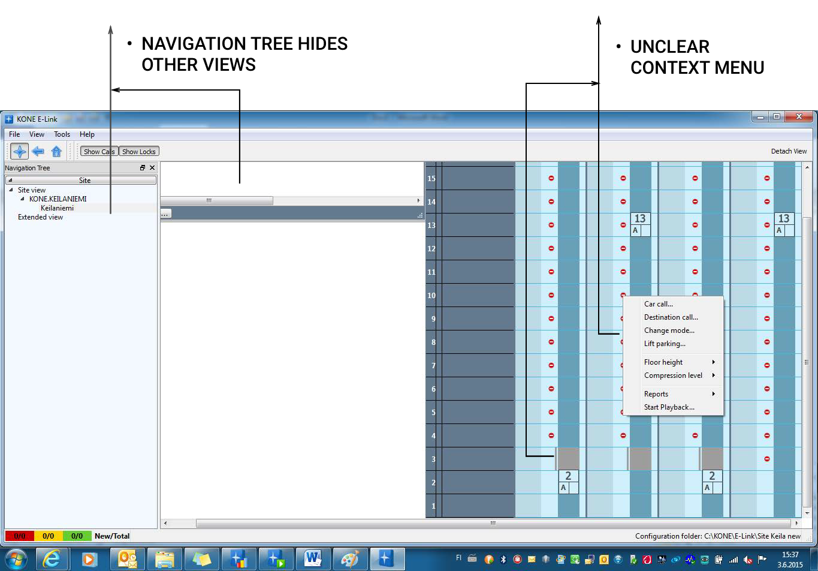818x571 pixels.
Task: Click the blue back arrow icon
Action: (38, 151)
